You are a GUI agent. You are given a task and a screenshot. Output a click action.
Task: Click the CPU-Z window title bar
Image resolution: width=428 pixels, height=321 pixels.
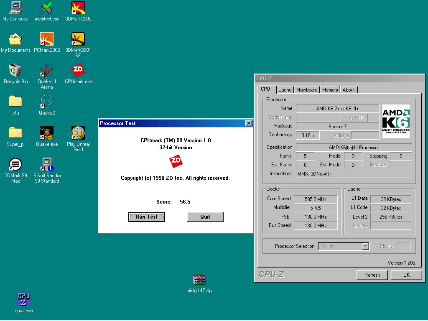[x=339, y=78]
